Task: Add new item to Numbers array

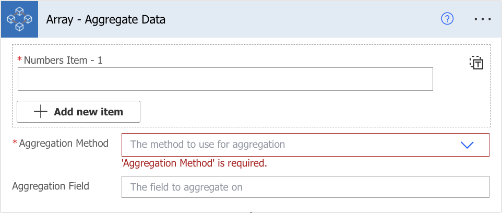Action: tap(78, 112)
